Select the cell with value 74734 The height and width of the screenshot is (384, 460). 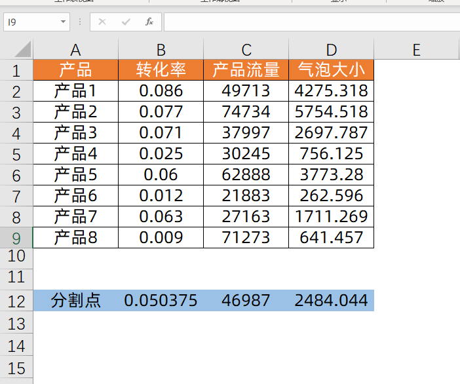tap(246, 112)
